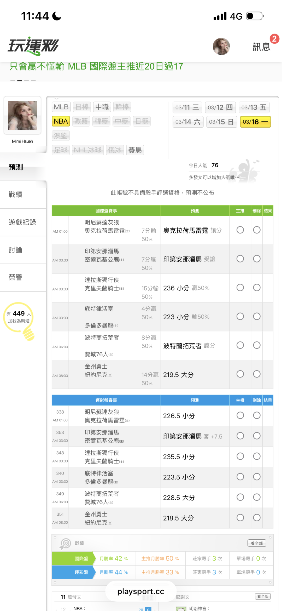Click the 戰績 target icon
This screenshot has height=611, width=282.
65,544
